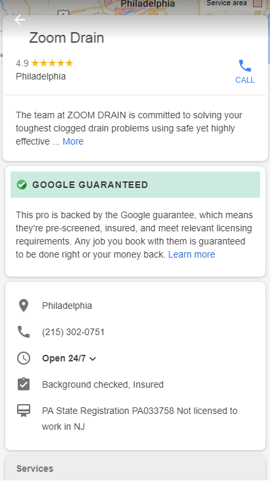The width and height of the screenshot is (270, 481).
Task: Open the Learn more guarantee link
Action: [191, 254]
